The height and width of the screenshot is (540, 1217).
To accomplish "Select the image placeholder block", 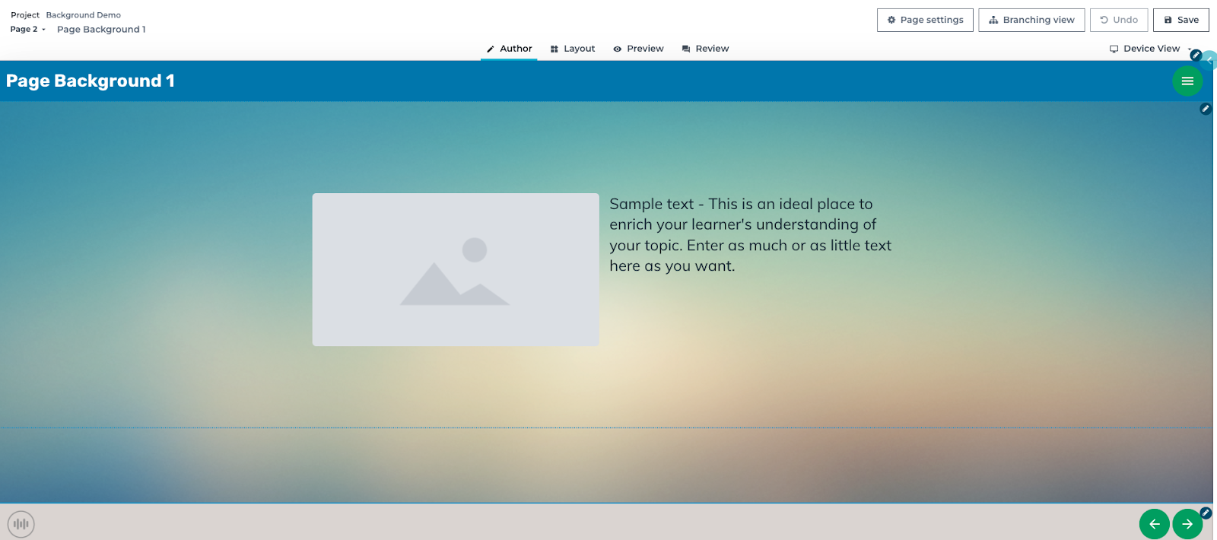I will (x=456, y=269).
